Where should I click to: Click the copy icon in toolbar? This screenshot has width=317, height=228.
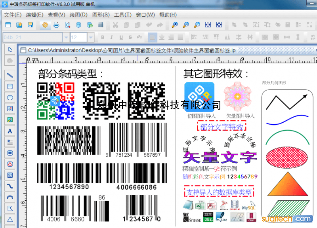coord(126,25)
